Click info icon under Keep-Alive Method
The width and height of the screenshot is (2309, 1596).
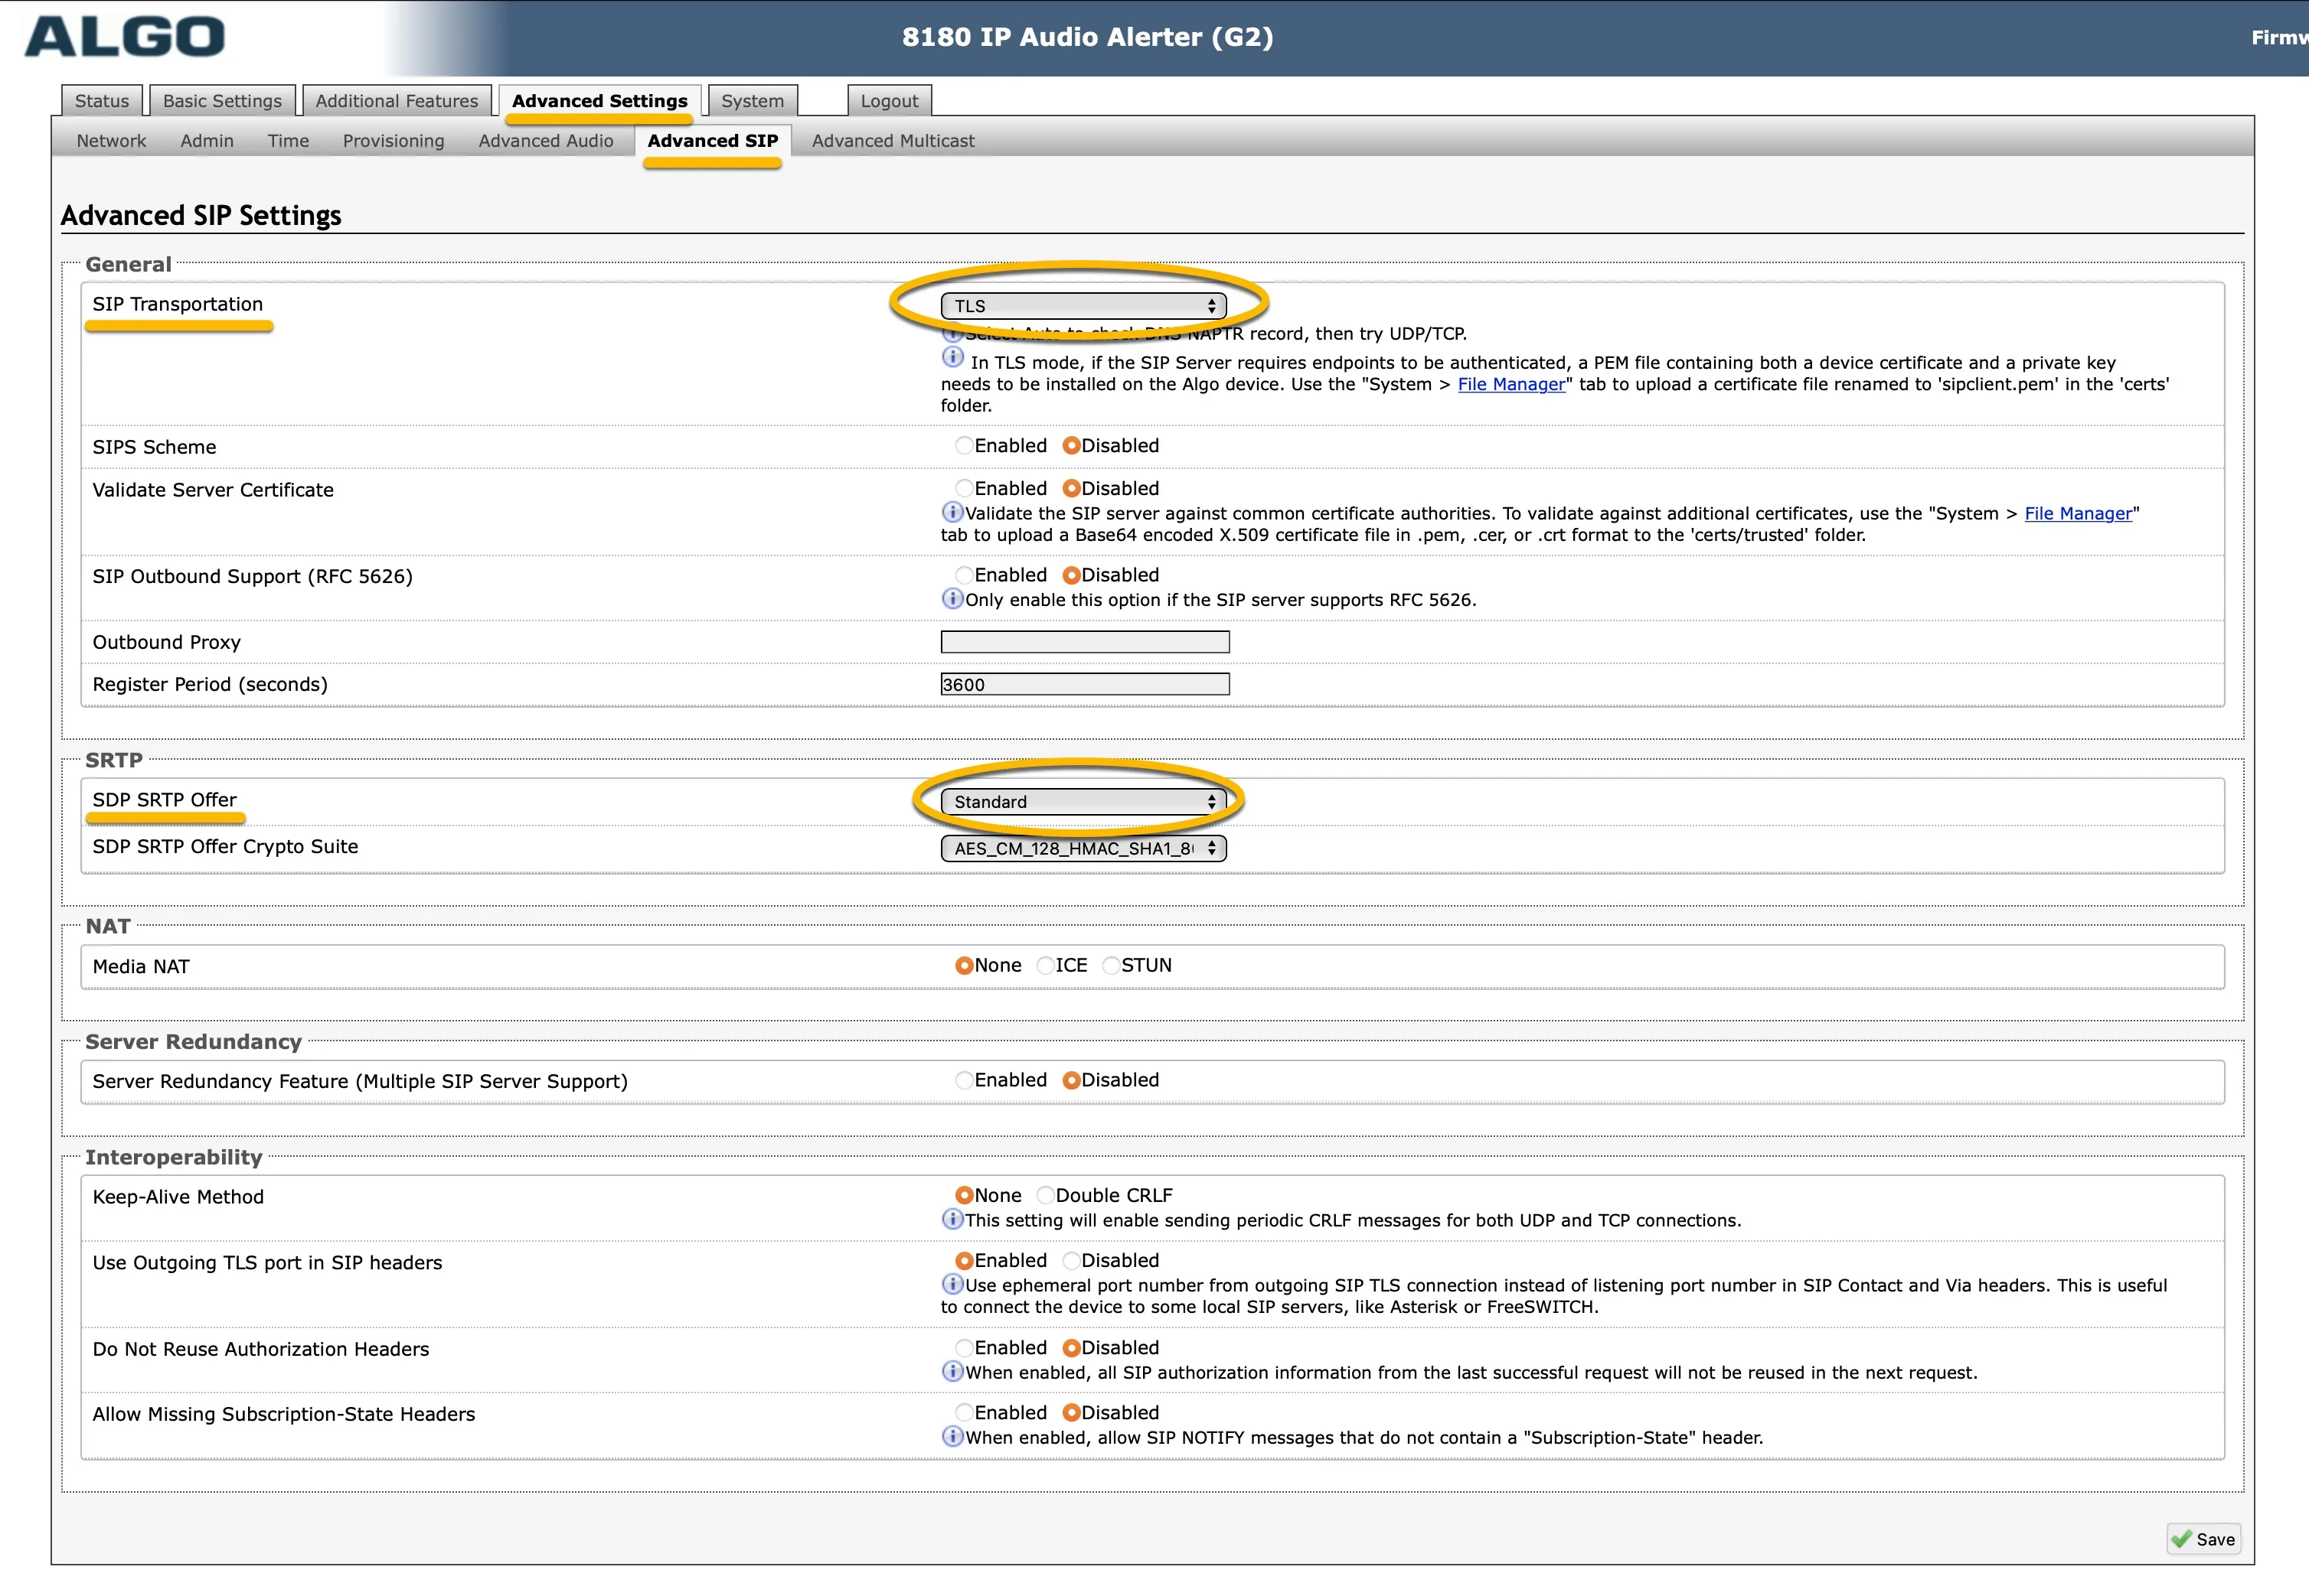tap(952, 1219)
